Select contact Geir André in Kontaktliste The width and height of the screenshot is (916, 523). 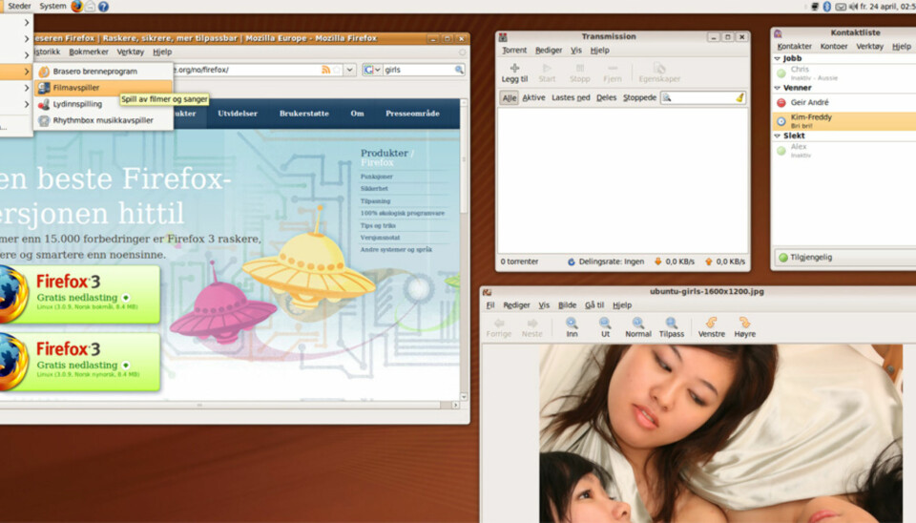click(844, 102)
